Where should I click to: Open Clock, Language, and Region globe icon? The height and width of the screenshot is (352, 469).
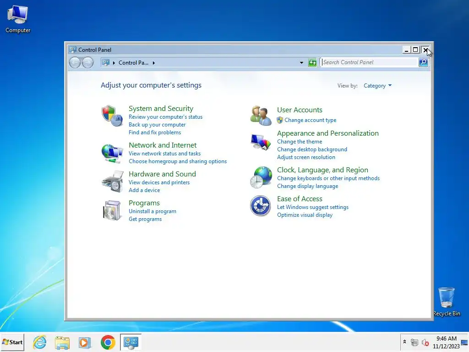(261, 177)
